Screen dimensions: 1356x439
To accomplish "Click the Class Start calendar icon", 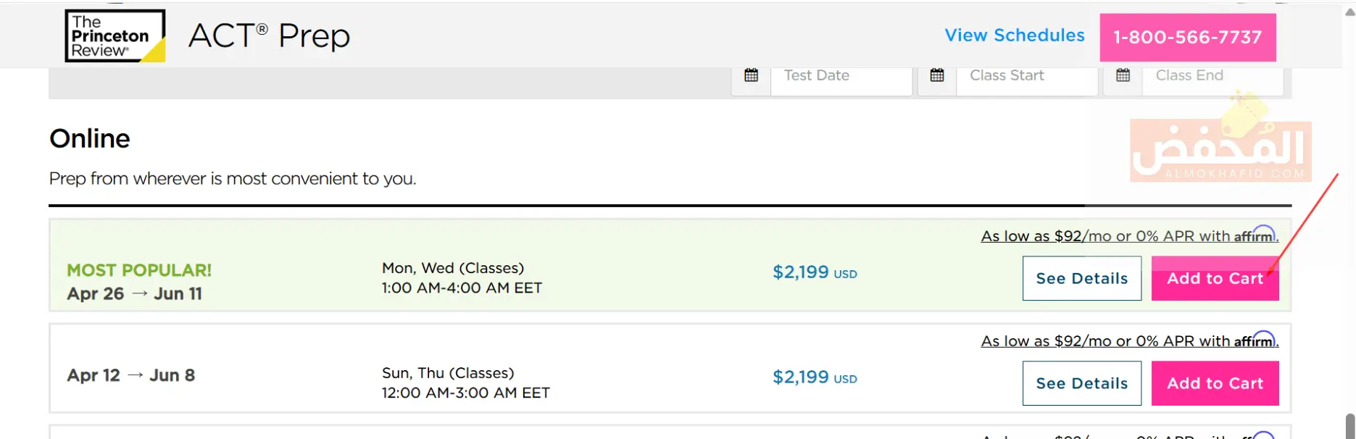I will [x=937, y=75].
